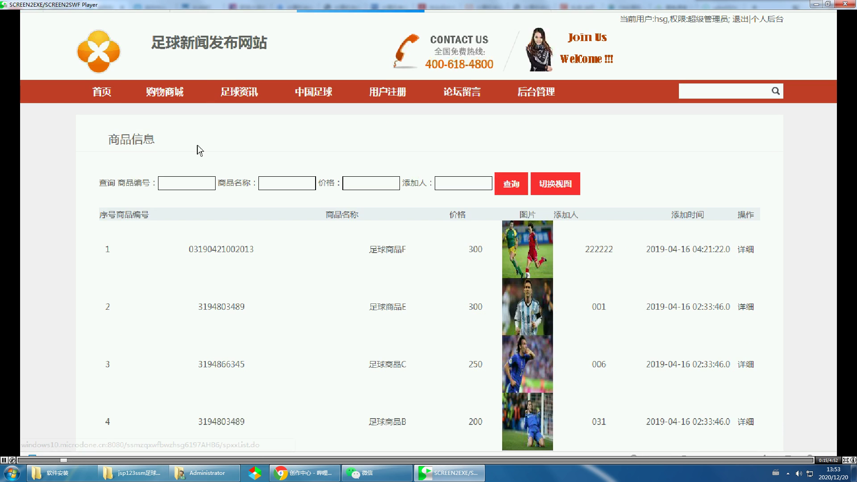
Task: Click product number 03190421002013
Action: click(221, 249)
